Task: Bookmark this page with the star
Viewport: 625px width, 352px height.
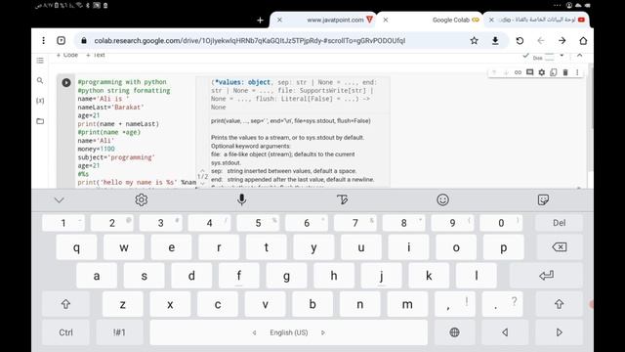Action: tap(474, 41)
